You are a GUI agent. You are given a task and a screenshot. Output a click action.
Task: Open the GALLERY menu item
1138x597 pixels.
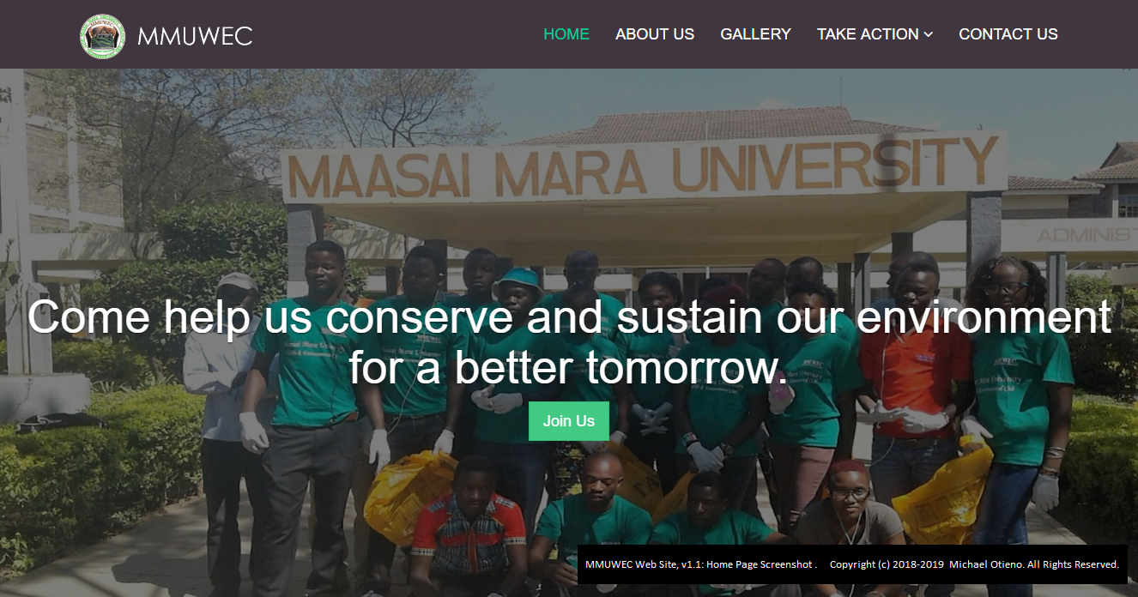[755, 34]
